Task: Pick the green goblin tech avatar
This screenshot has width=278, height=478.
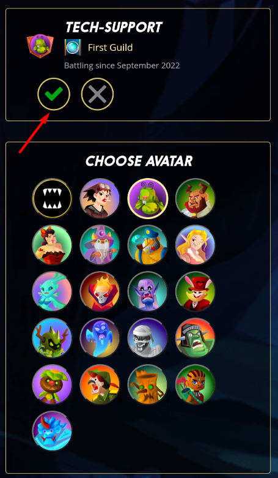Action: click(x=148, y=198)
